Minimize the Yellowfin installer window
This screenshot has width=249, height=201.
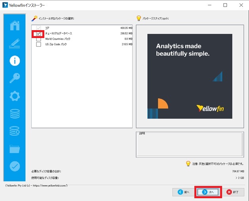(209, 5)
